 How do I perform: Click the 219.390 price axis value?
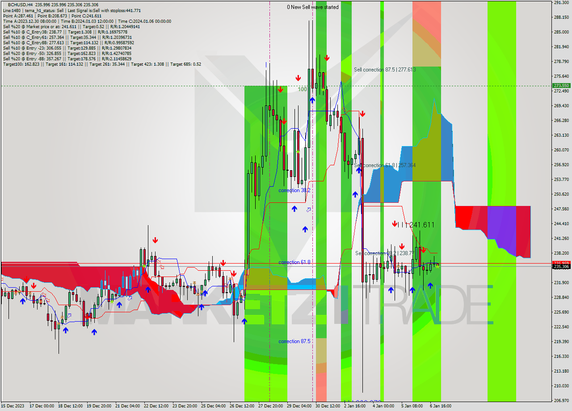(561, 342)
